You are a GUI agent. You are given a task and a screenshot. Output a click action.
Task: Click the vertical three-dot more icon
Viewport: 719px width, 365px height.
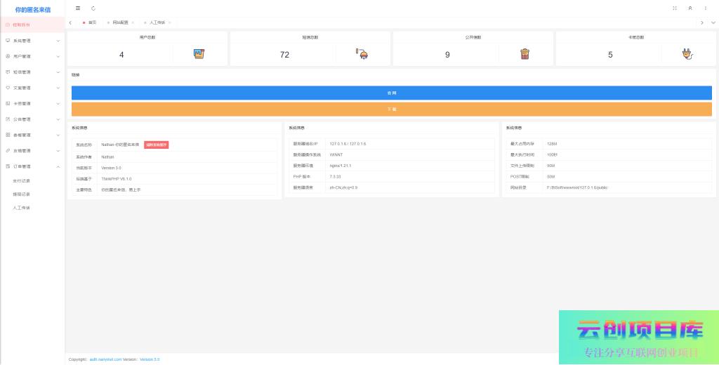(705, 8)
